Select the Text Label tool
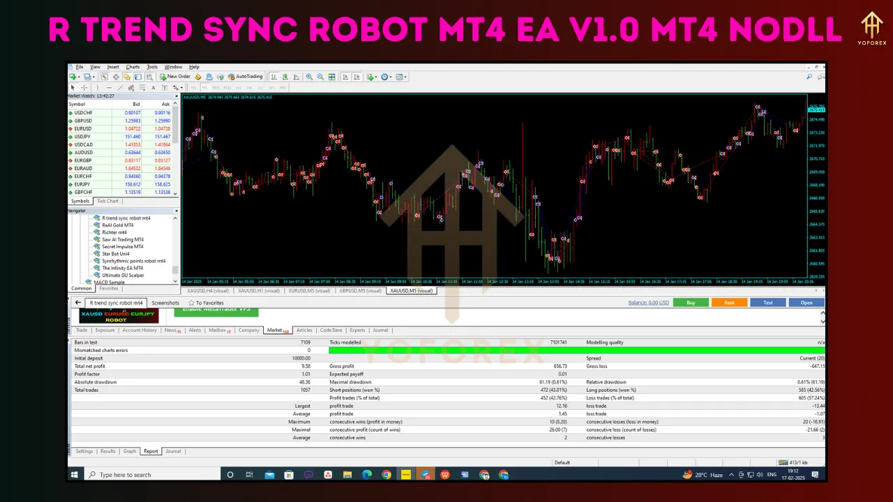Image resolution: width=893 pixels, height=502 pixels. click(x=165, y=88)
